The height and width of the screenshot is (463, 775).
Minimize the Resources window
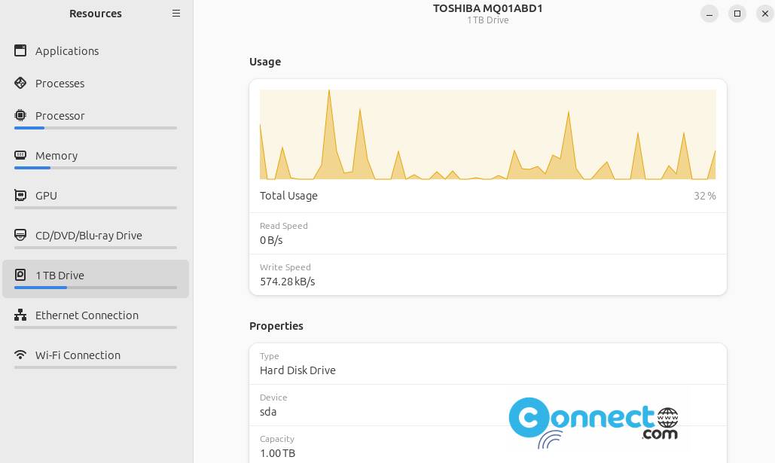[x=709, y=14]
